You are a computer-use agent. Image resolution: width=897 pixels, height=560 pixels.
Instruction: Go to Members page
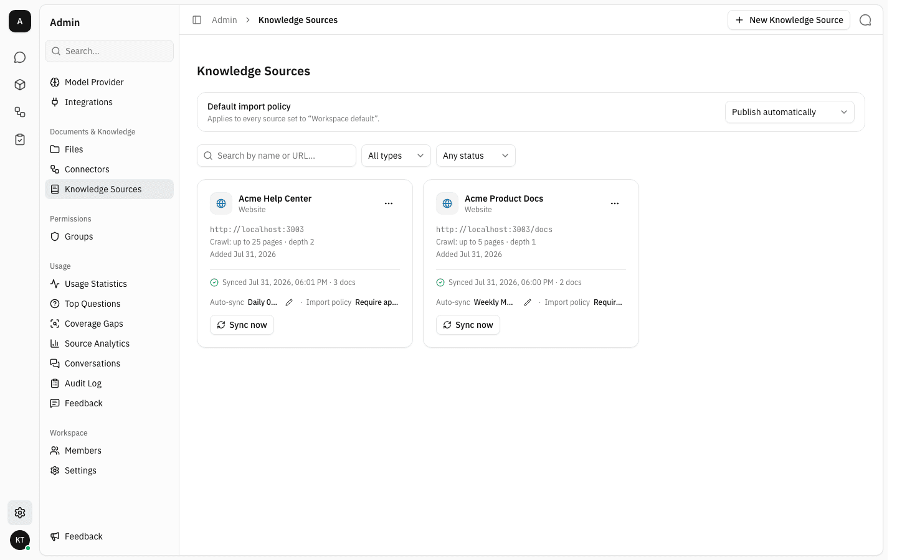click(109, 450)
